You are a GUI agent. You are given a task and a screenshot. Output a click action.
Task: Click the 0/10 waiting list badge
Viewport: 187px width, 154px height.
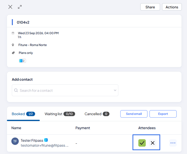point(69,114)
